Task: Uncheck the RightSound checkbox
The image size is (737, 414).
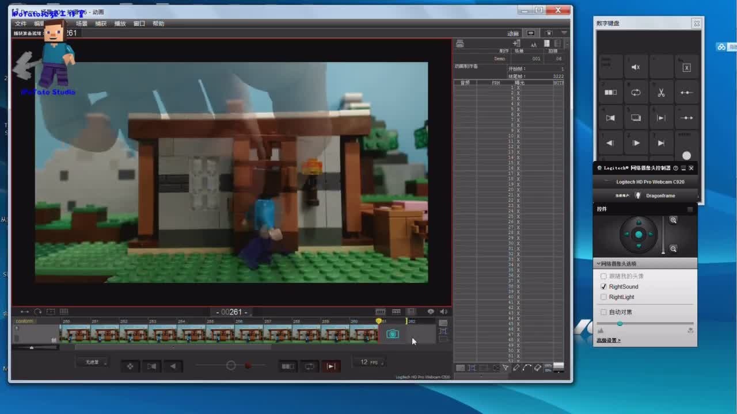Action: pyautogui.click(x=603, y=286)
